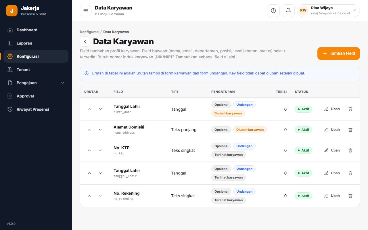Move No. KTP down in order
The height and width of the screenshot is (230, 368).
[100, 150]
